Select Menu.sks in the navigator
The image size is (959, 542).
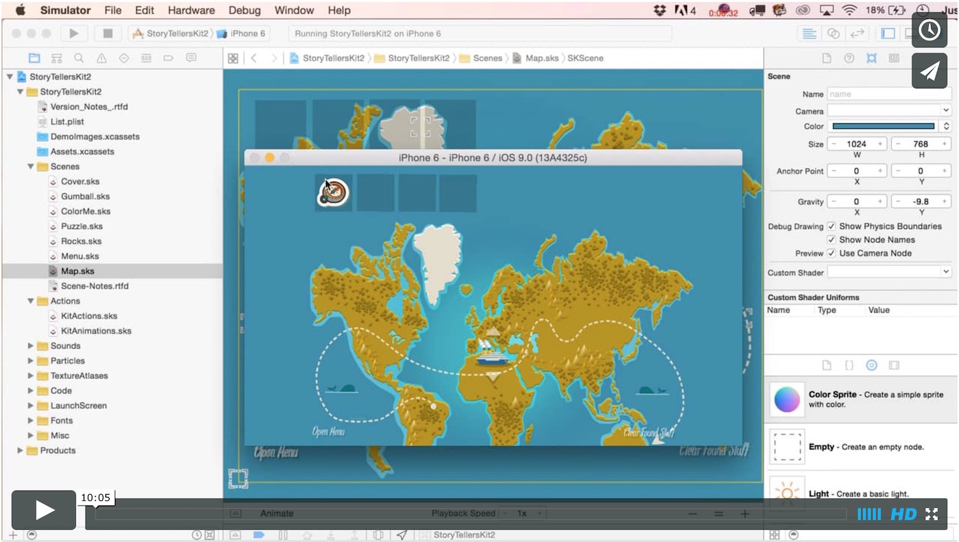[79, 256]
